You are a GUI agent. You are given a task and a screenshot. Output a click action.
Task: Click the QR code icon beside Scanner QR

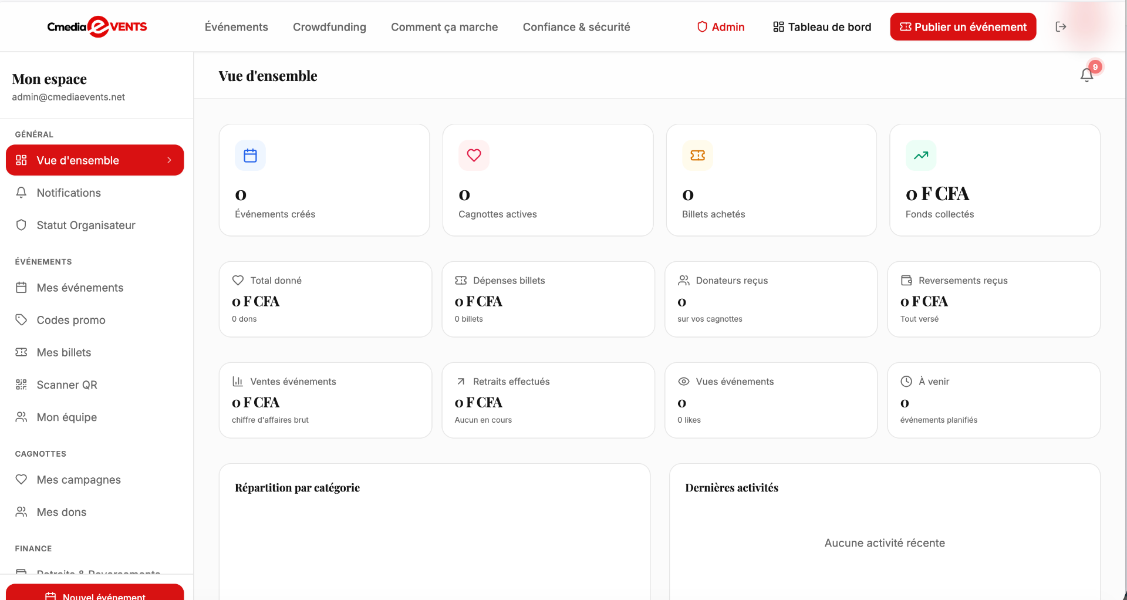click(21, 385)
